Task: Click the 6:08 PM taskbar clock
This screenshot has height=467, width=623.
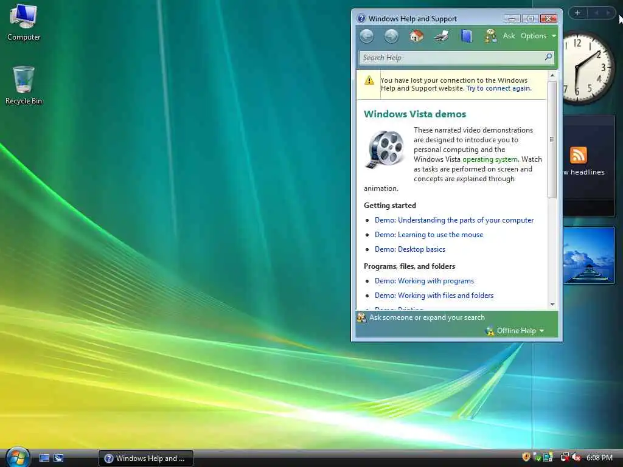Action: (599, 458)
